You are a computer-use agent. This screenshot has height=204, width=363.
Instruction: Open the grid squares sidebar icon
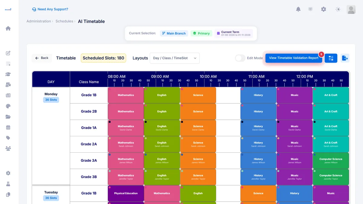tap(8, 64)
